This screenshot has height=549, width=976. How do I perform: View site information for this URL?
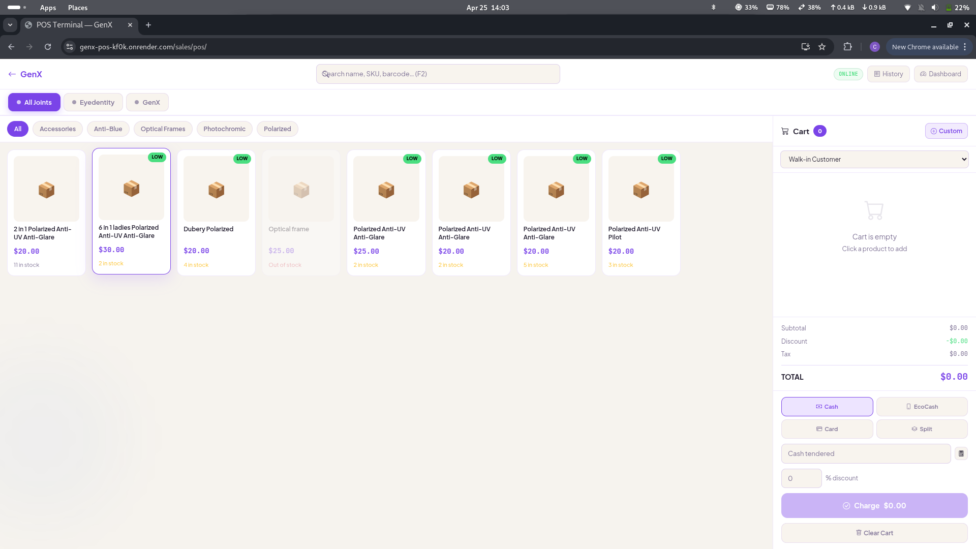point(70,47)
